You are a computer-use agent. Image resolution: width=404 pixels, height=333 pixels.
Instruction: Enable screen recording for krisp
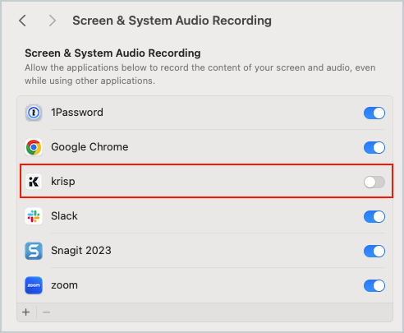374,182
